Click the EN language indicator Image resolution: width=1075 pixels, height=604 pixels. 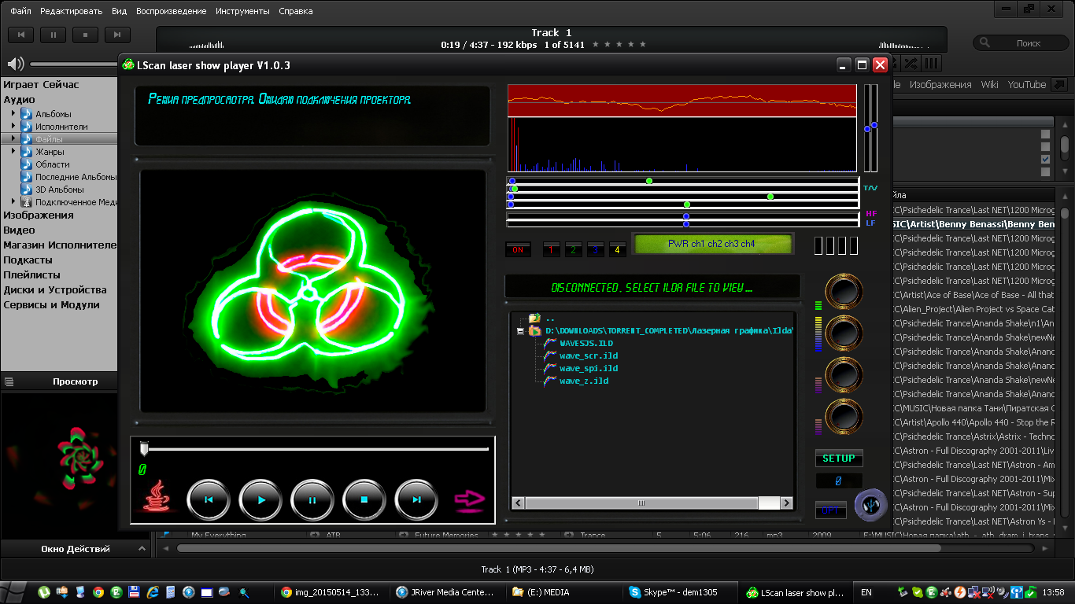point(866,592)
